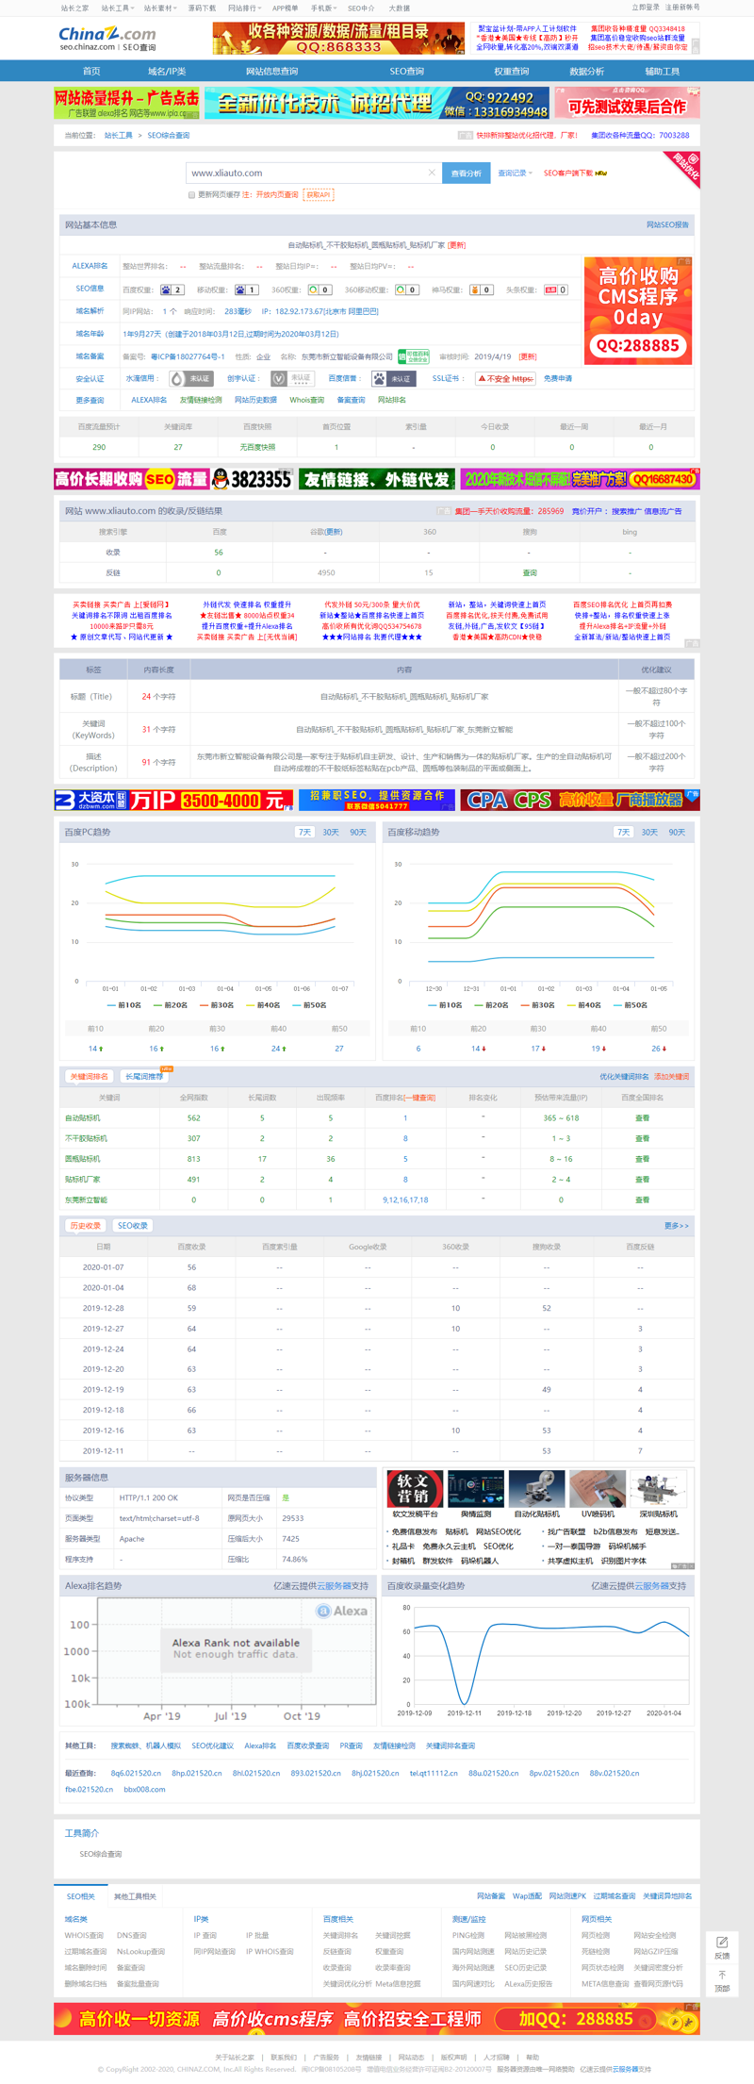Image resolution: width=754 pixels, height=2084 pixels.
Task: Click the green verified badge beside company name
Action: 413,356
